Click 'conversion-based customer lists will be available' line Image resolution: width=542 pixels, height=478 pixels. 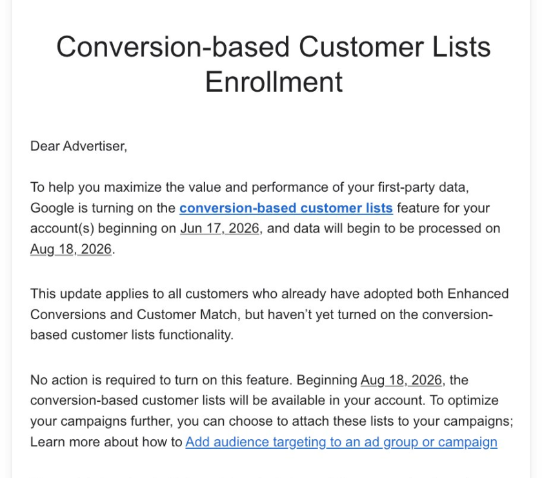click(265, 400)
